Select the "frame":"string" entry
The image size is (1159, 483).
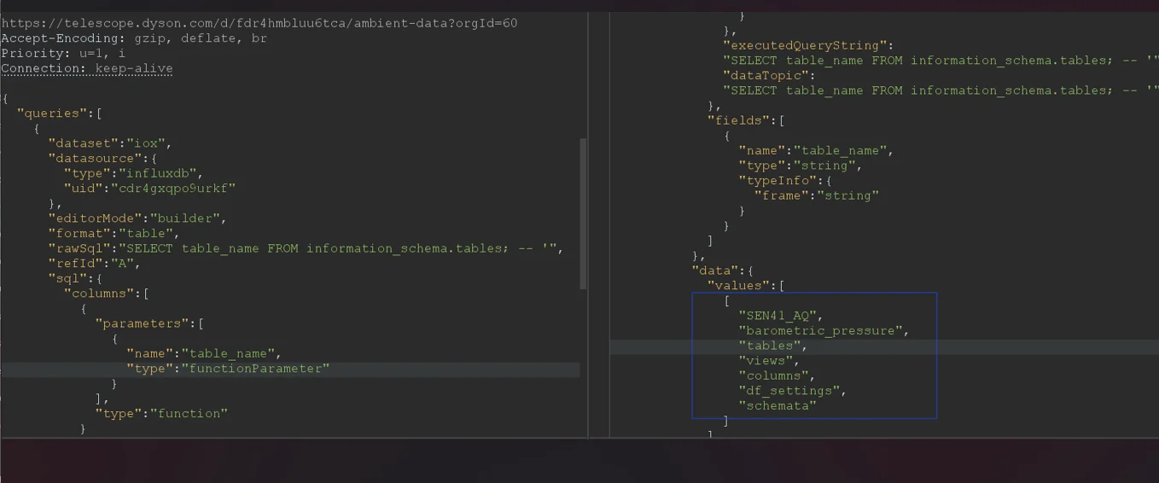[x=817, y=195]
